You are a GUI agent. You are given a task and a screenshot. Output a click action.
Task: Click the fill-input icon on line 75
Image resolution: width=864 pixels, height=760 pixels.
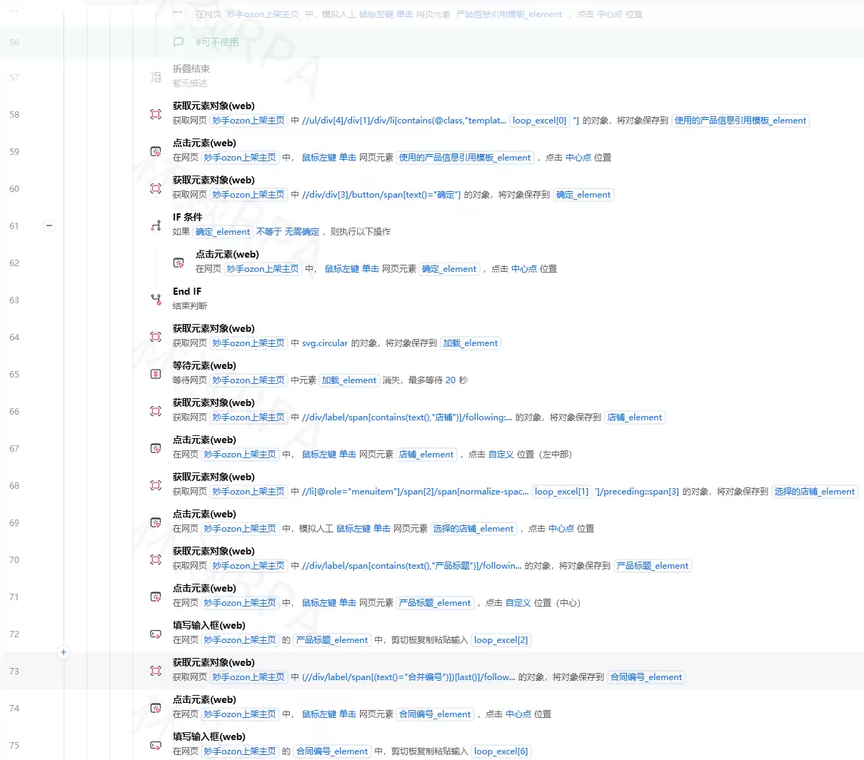coord(156,745)
